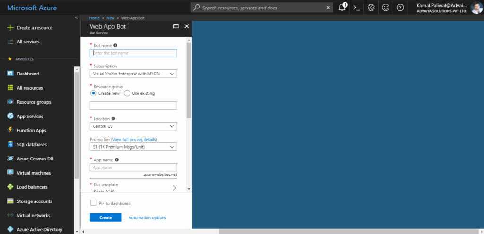Image resolution: width=484 pixels, height=234 pixels.
Task: Open All resources from sidebar
Action: point(30,88)
